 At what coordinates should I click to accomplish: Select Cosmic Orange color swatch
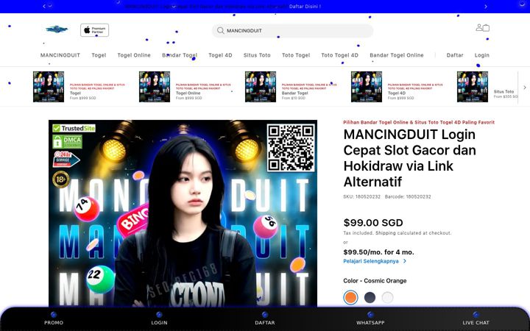point(350,298)
